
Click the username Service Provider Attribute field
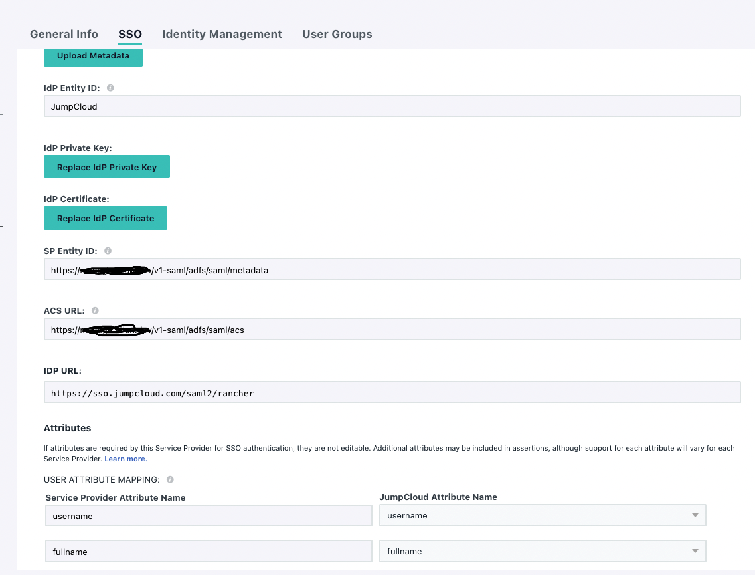[208, 515]
